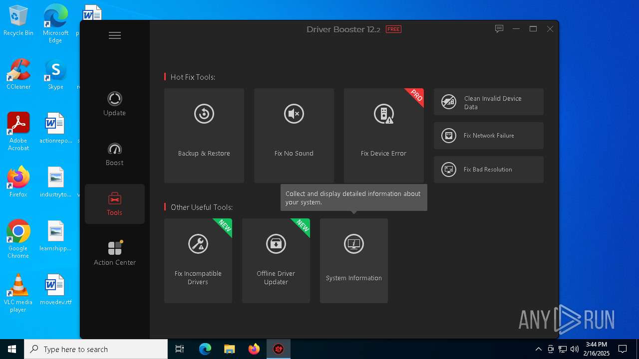639x359 pixels.
Task: Open Task View from the taskbar
Action: (x=180, y=349)
